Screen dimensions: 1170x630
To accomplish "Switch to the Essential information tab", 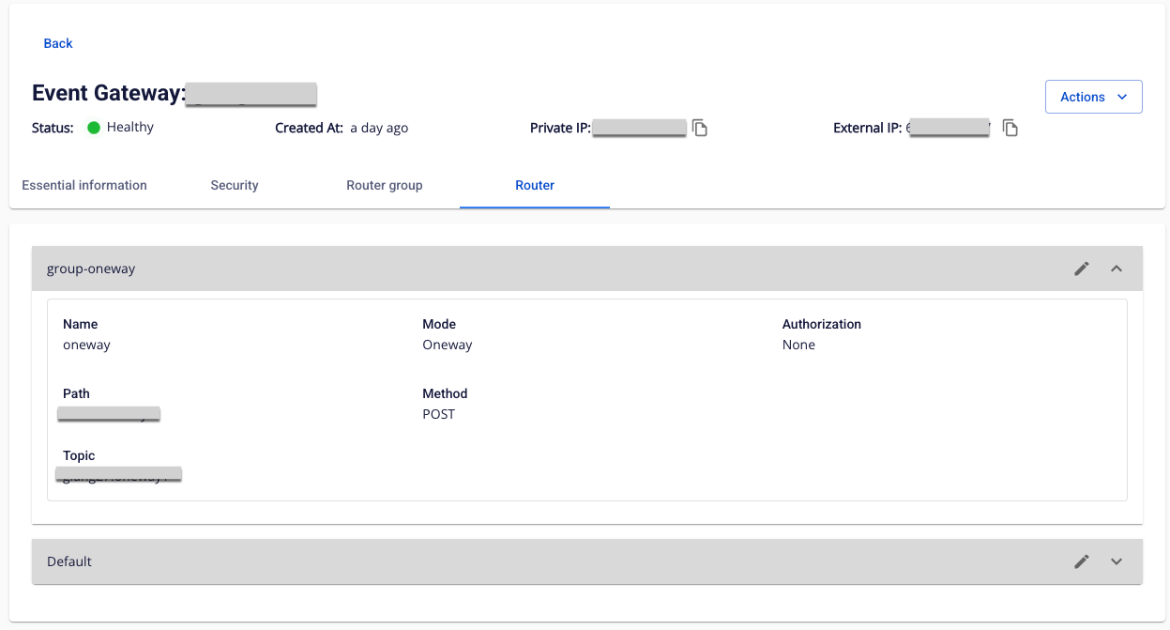I will pyautogui.click(x=84, y=185).
